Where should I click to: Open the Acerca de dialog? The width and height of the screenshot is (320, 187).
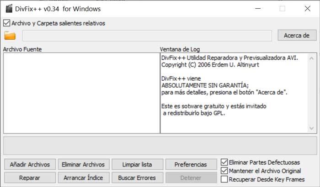[x=297, y=35]
